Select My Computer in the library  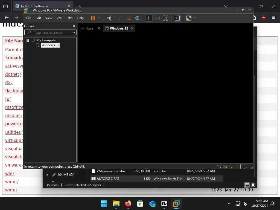coord(46,40)
